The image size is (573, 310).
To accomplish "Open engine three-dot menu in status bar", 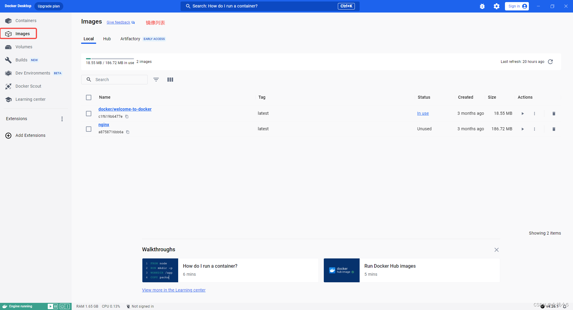I will pos(67,306).
